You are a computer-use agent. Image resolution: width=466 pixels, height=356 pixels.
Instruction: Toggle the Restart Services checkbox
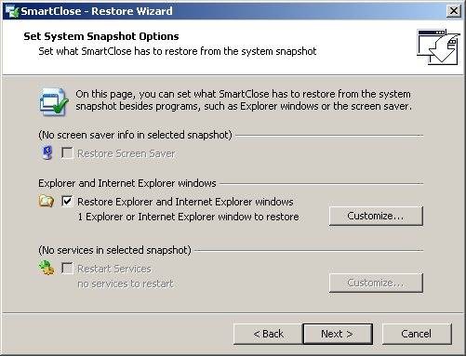(x=67, y=269)
